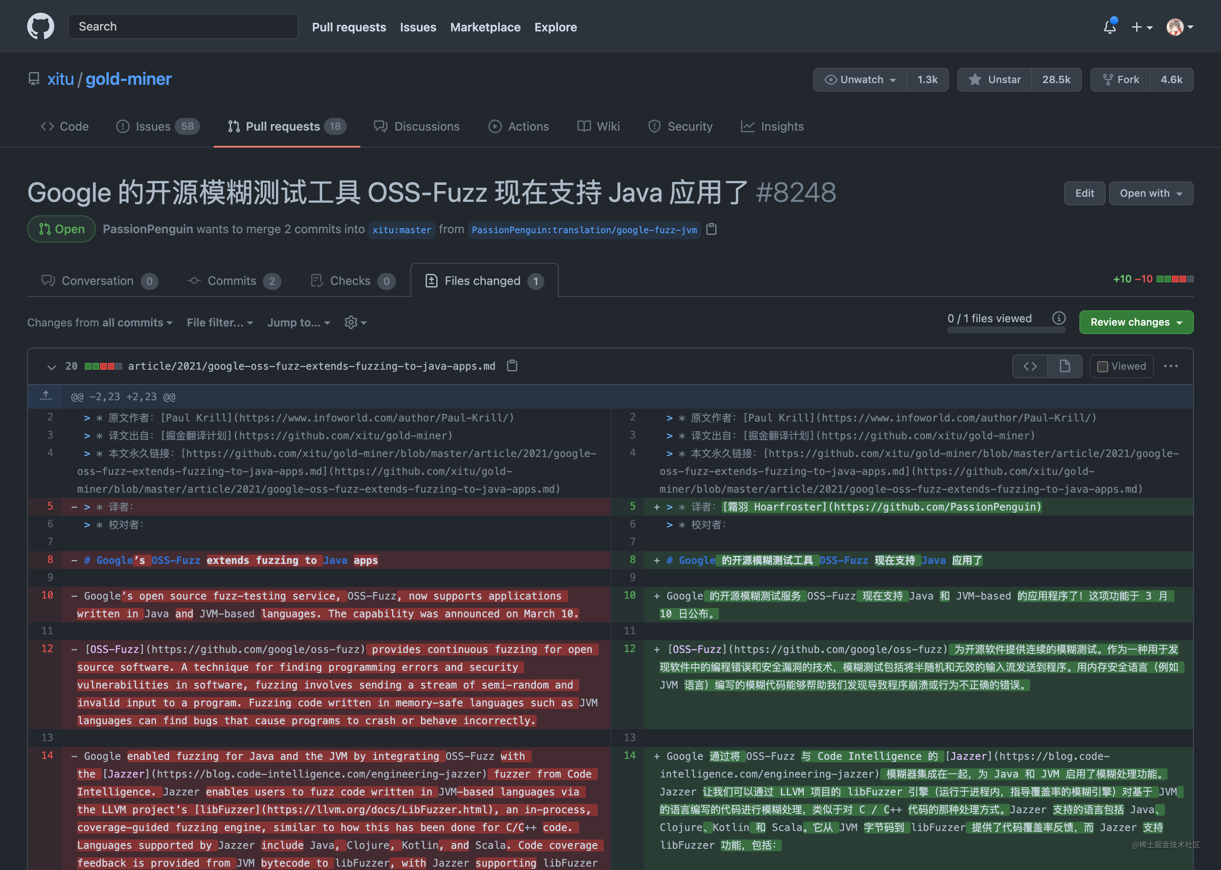This screenshot has width=1221, height=870.
Task: Click the Unwatch dropdown button
Action: [x=859, y=79]
